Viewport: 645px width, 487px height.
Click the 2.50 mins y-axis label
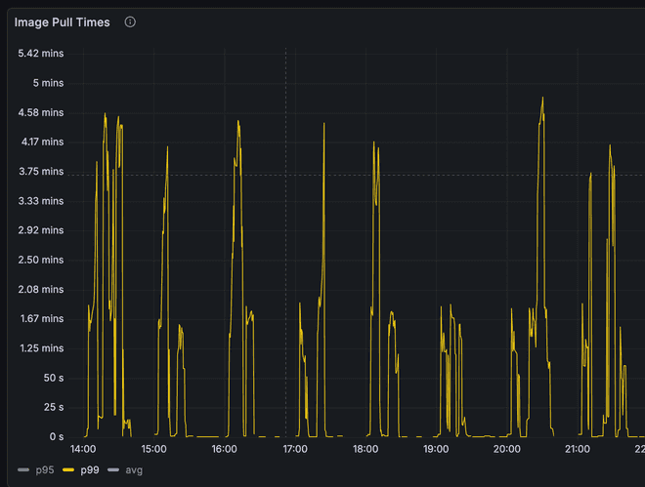41,260
